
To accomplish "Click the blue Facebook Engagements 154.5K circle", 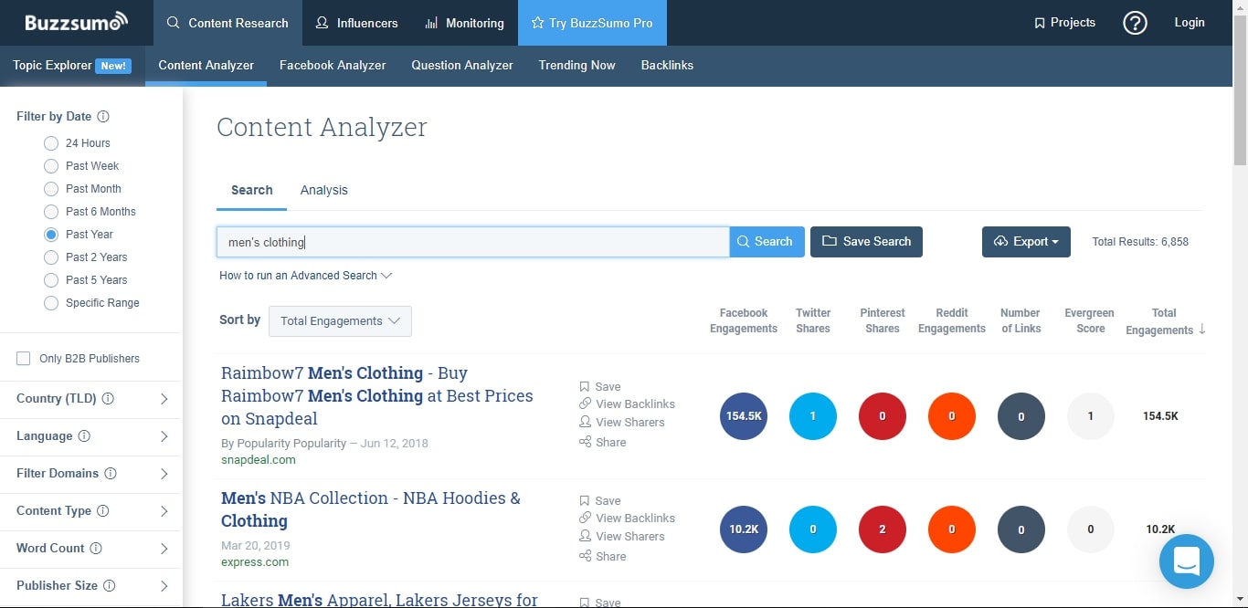I will 743,416.
